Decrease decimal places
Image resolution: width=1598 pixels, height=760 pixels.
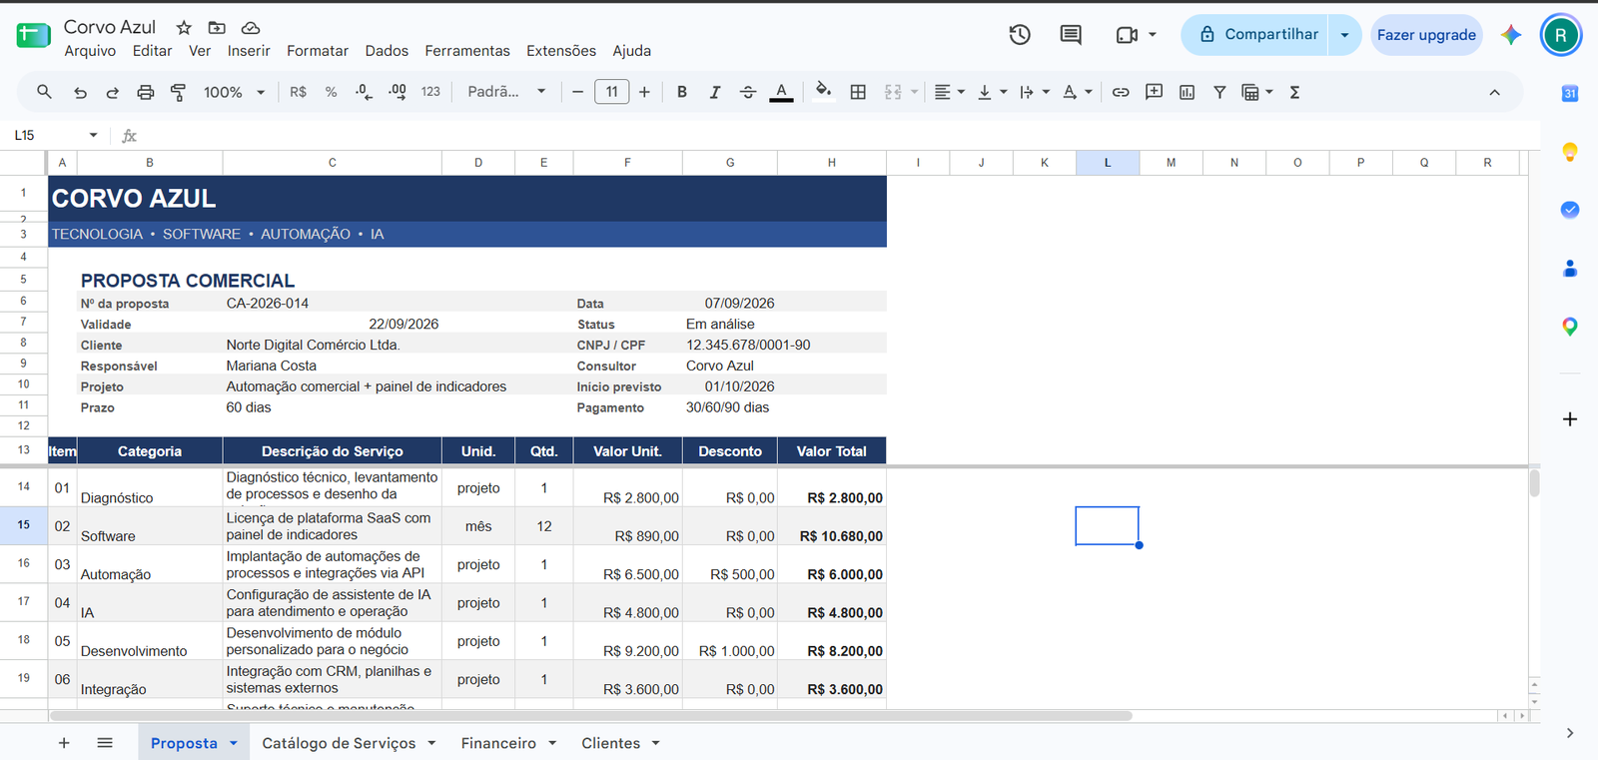(364, 92)
